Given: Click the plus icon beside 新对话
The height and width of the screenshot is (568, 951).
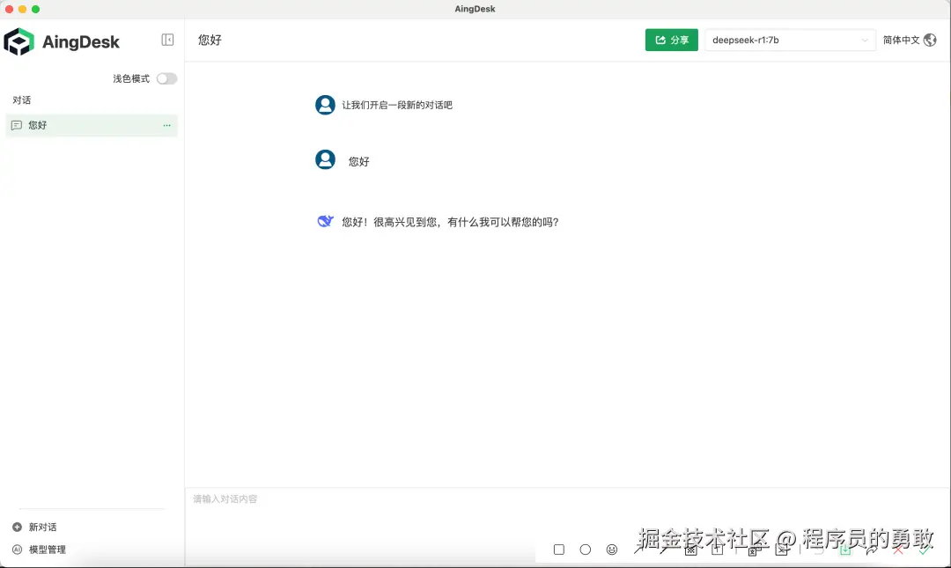Looking at the screenshot, I should pos(17,527).
